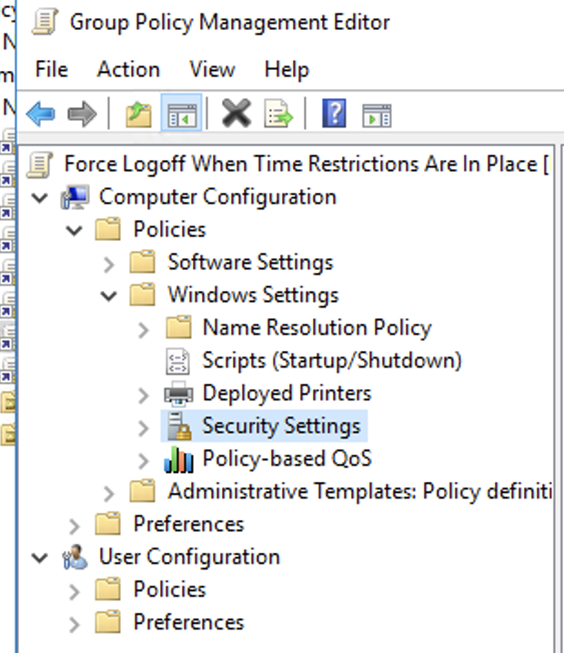Select the User Configuration label
The width and height of the screenshot is (564, 653).
point(189,557)
